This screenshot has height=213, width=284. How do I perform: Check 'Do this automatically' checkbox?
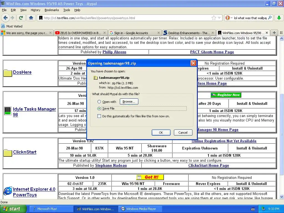pos(99,116)
